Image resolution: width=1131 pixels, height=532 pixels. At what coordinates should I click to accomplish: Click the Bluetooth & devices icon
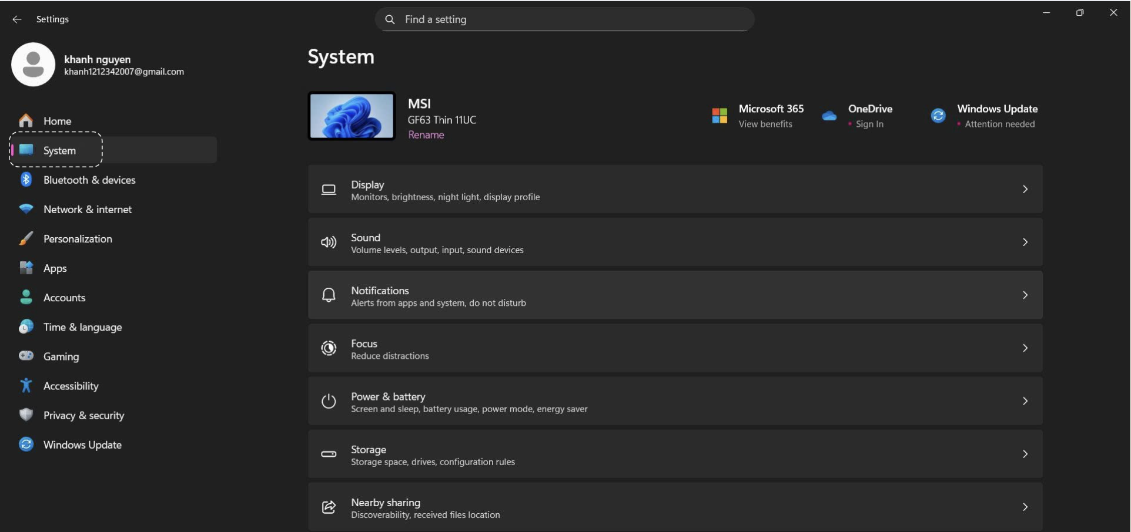[x=26, y=180]
